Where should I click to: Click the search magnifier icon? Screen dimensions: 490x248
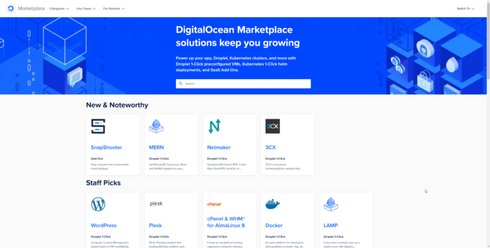[181, 84]
